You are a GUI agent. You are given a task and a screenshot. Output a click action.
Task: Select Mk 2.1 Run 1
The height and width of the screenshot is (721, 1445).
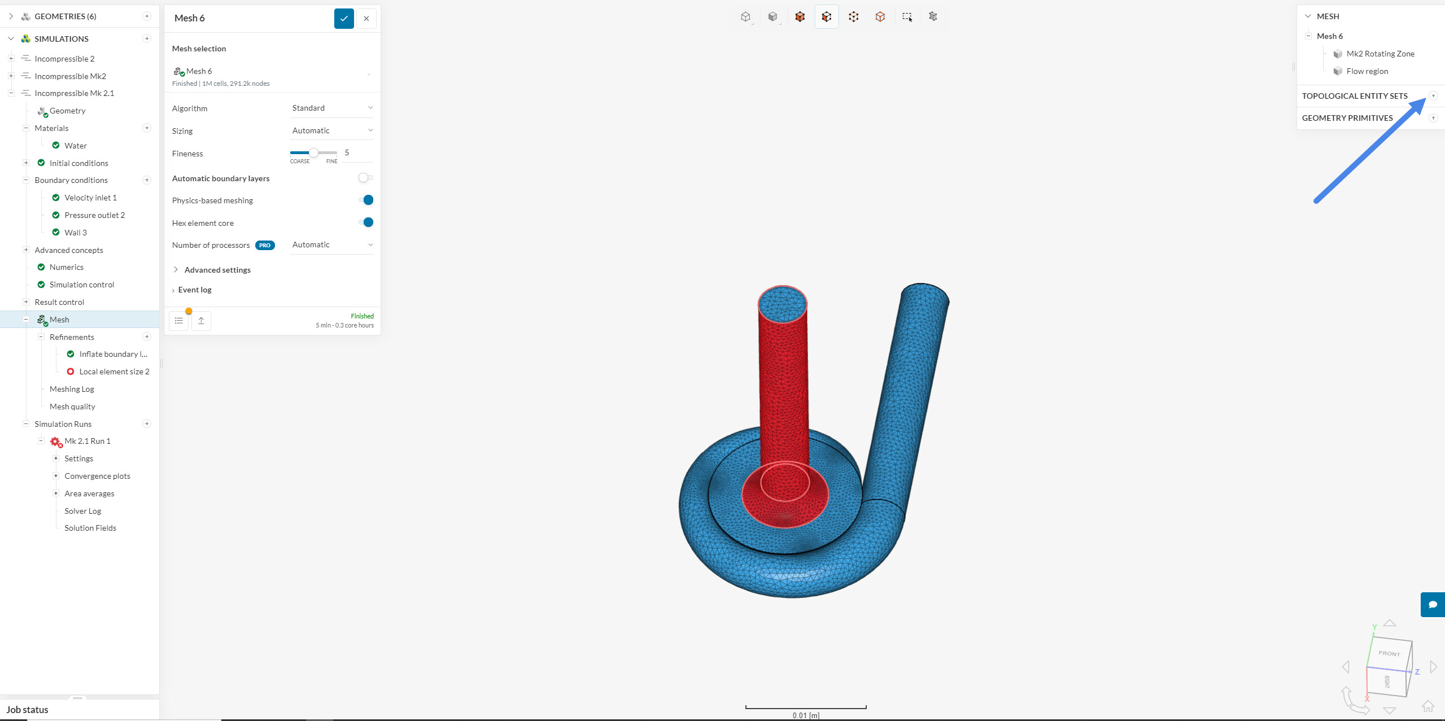[x=87, y=441]
